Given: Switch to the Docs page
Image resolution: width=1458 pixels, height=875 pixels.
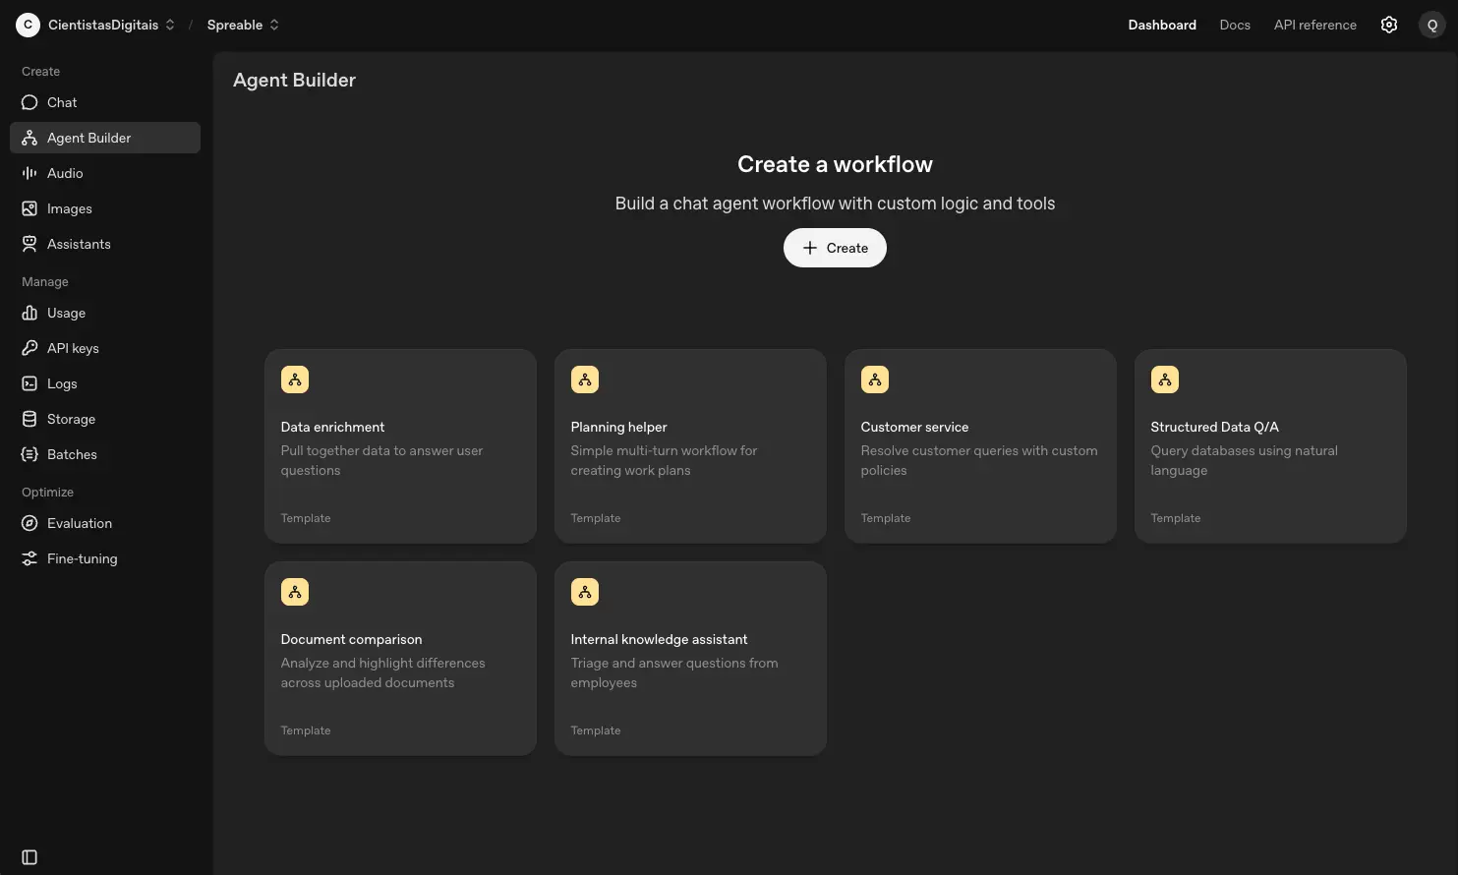Looking at the screenshot, I should tap(1235, 25).
